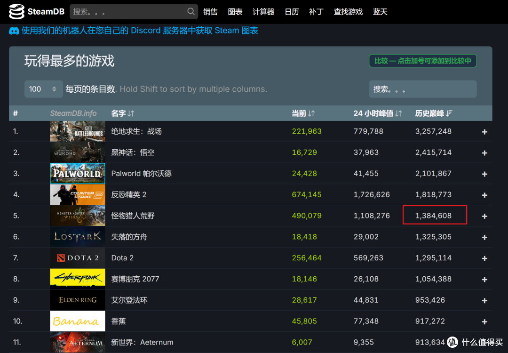Open the 赛博朋克 2077 game link

[x=135, y=279]
